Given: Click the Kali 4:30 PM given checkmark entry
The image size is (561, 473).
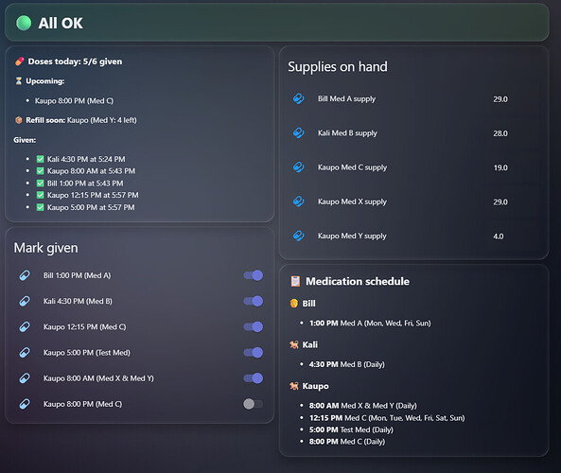Looking at the screenshot, I should click(80, 159).
